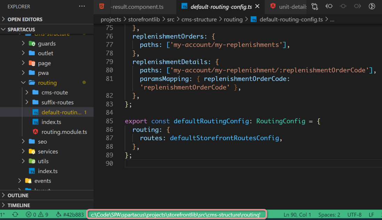Change end of line via LF
Screen dimensions: 382x220
(x=371, y=215)
